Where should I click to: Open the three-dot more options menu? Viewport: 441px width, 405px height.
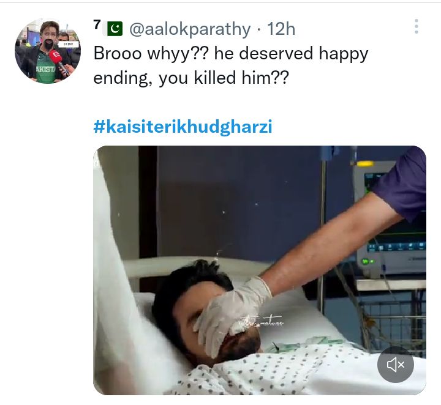(417, 26)
